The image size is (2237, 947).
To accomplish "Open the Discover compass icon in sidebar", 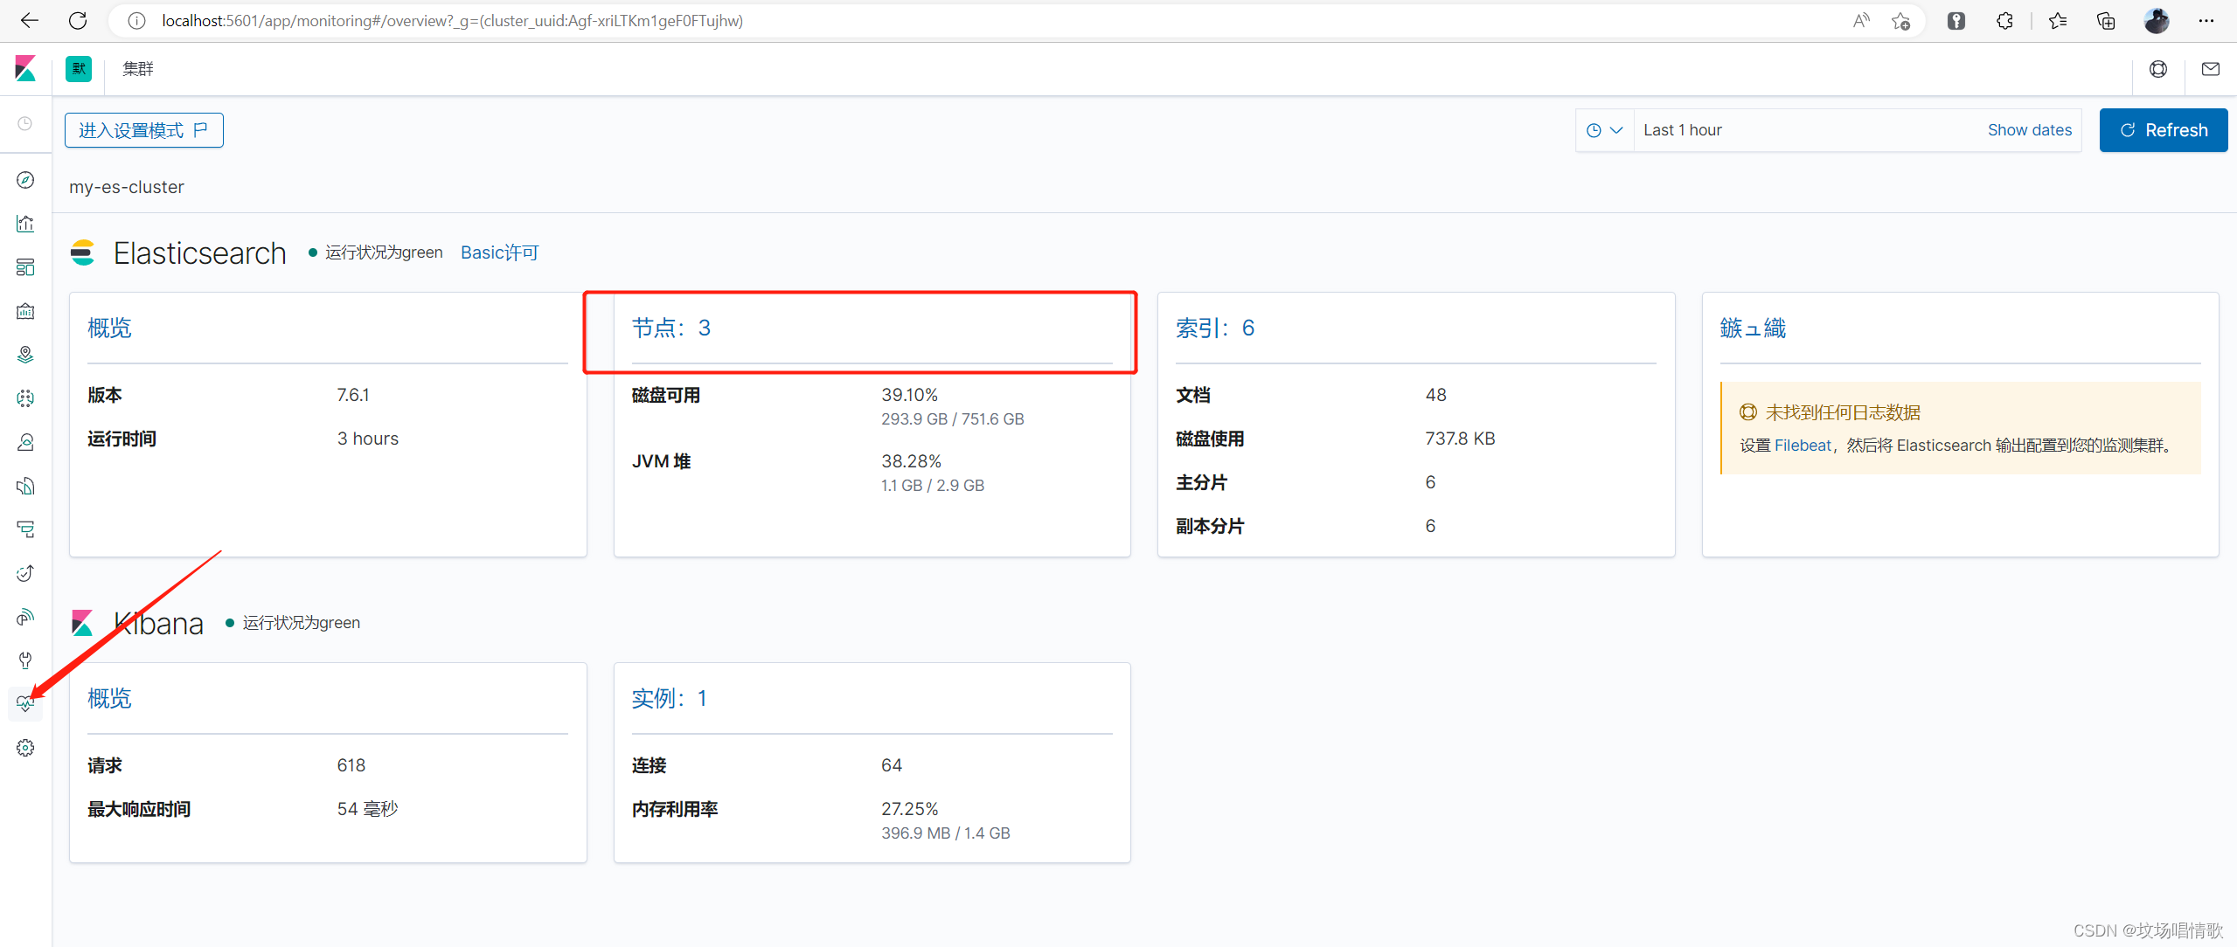I will pos(25,180).
